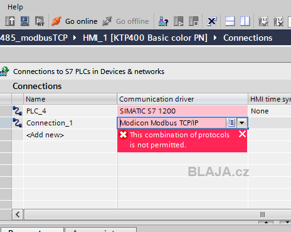Split the editor space horizontally
The image size is (291, 232).
[x=230, y=21]
